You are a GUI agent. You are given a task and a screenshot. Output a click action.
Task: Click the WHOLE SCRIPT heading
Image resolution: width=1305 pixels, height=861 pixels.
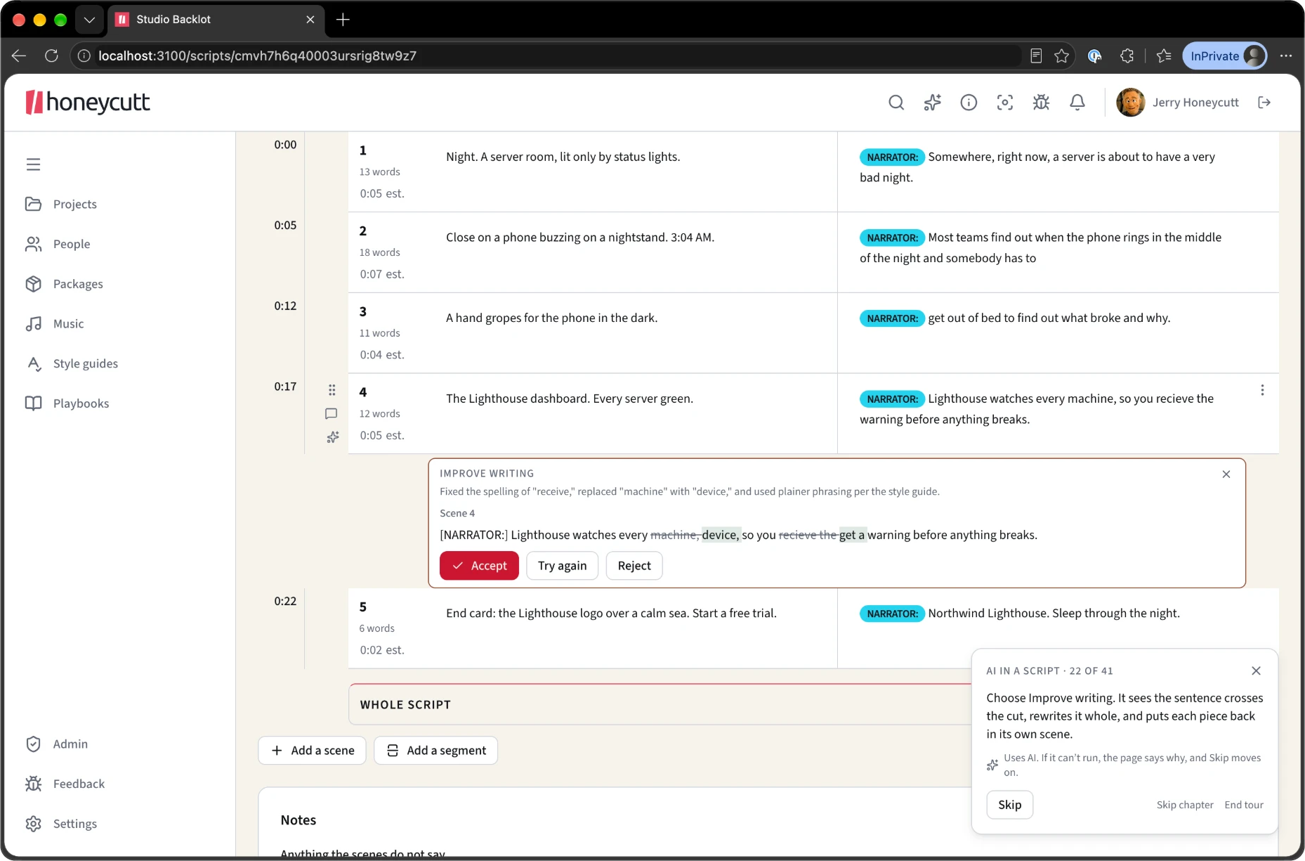point(405,705)
